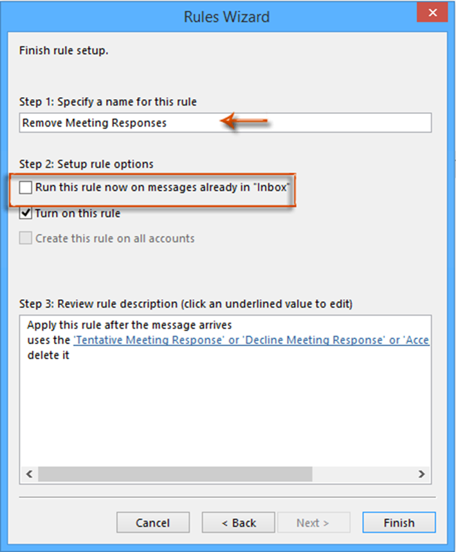Select the 'delete it' line in description

(x=48, y=355)
